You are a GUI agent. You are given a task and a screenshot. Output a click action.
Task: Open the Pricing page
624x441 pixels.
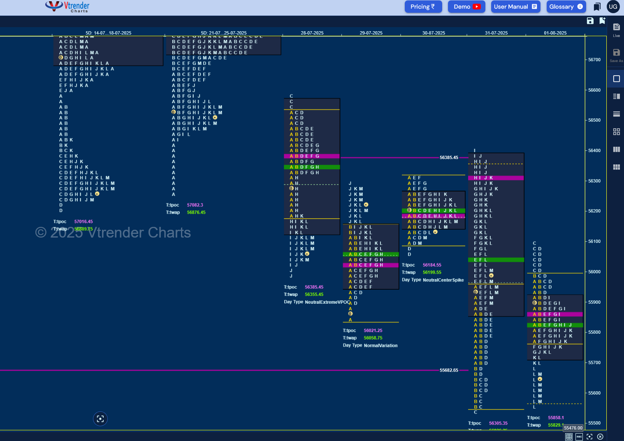tap(423, 7)
